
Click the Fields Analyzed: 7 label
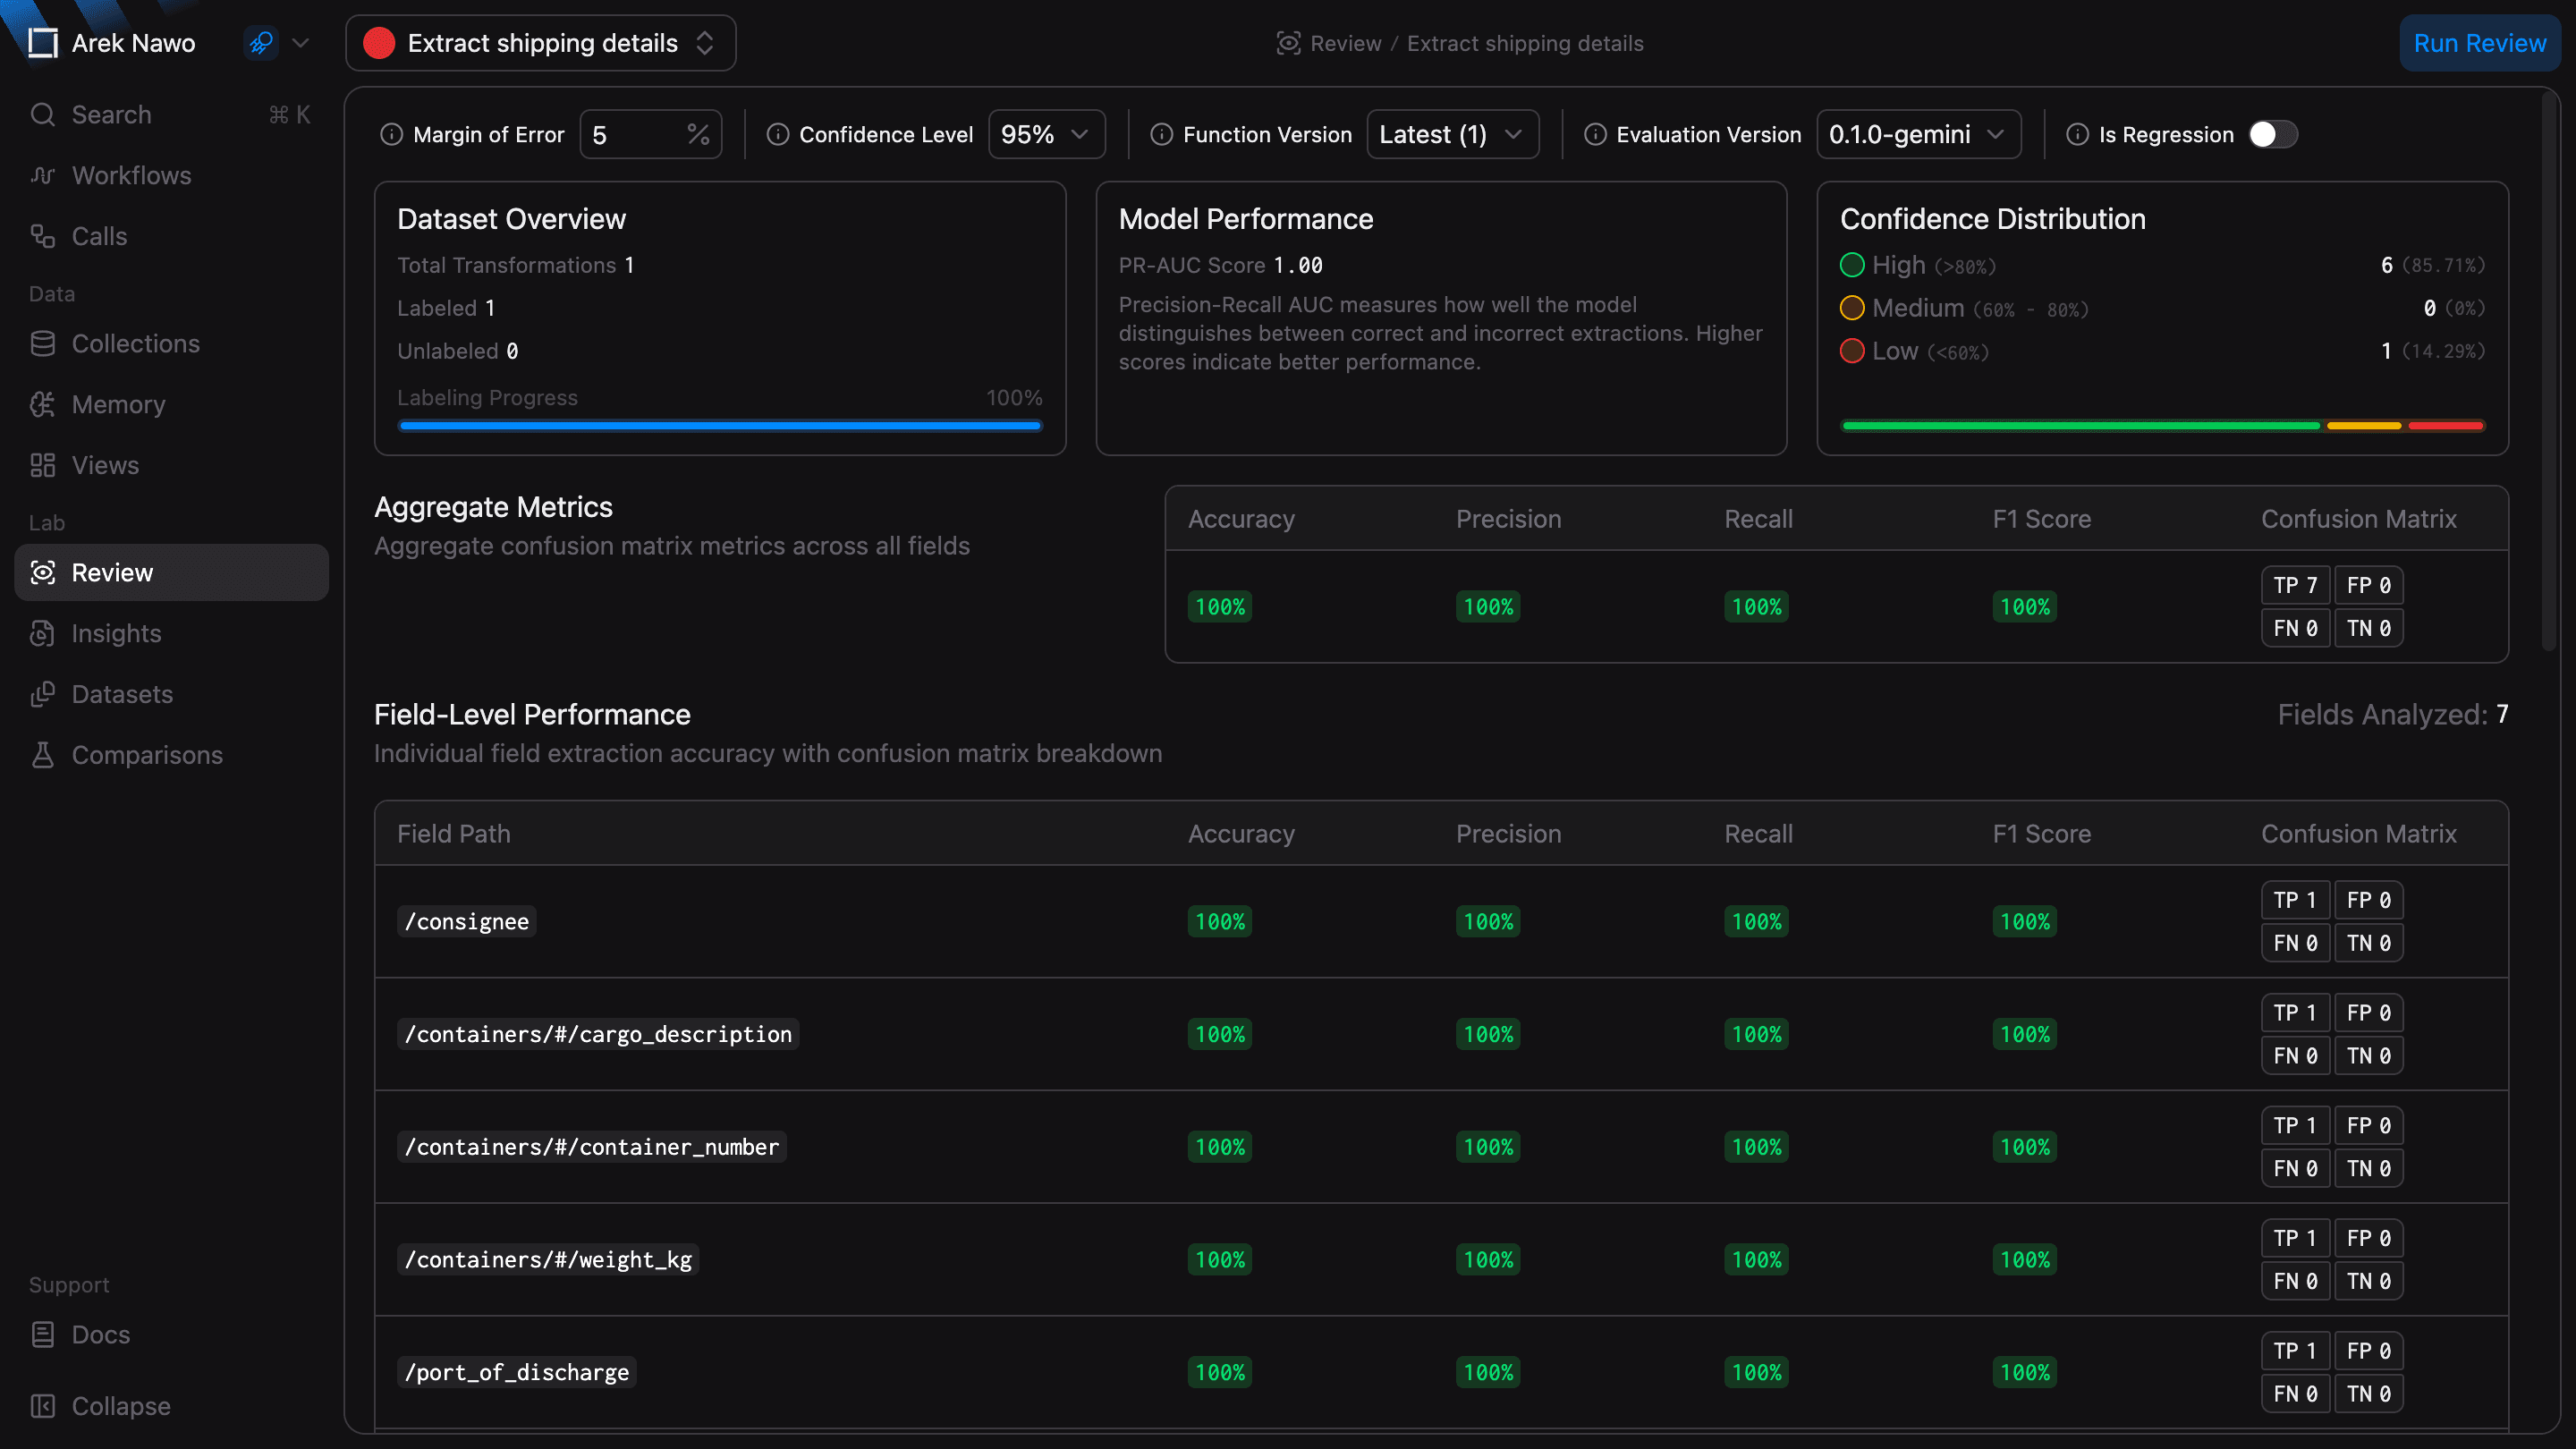pos(2392,715)
